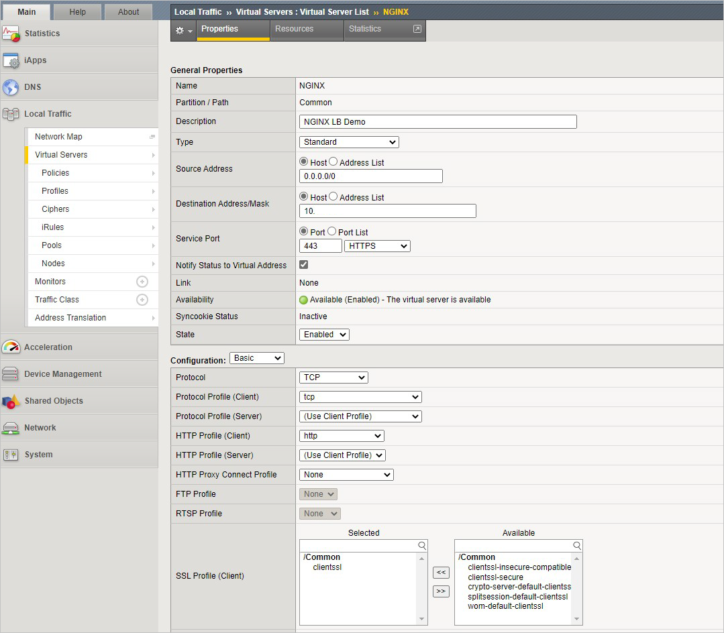
Task: Click inside the Description text field
Action: 437,121
